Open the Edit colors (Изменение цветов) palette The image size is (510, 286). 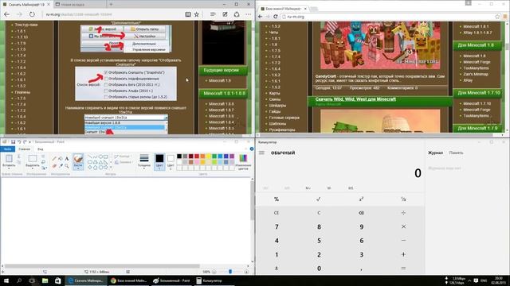tap(243, 162)
